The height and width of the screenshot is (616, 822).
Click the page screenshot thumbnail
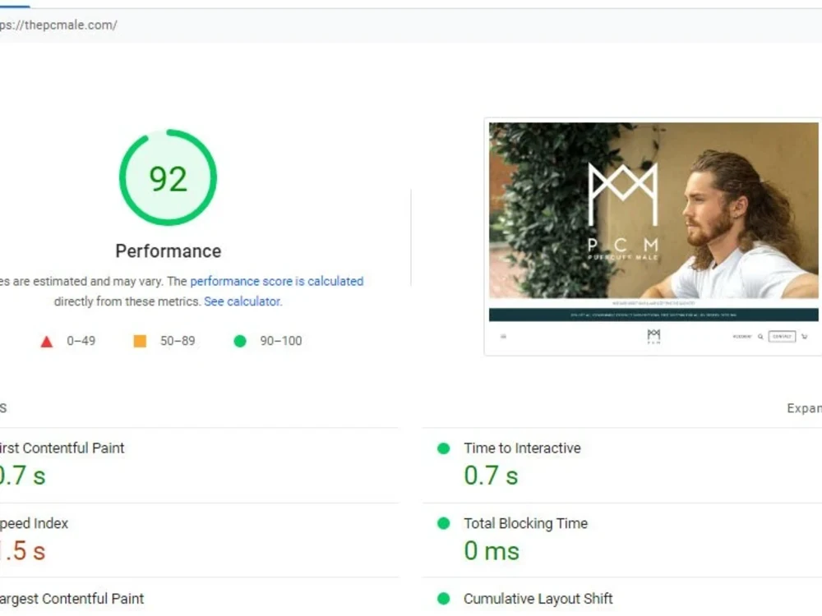pyautogui.click(x=653, y=237)
